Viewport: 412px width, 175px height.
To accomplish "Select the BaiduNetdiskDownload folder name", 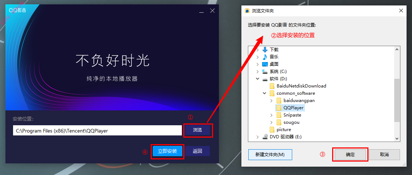I will 301,86.
